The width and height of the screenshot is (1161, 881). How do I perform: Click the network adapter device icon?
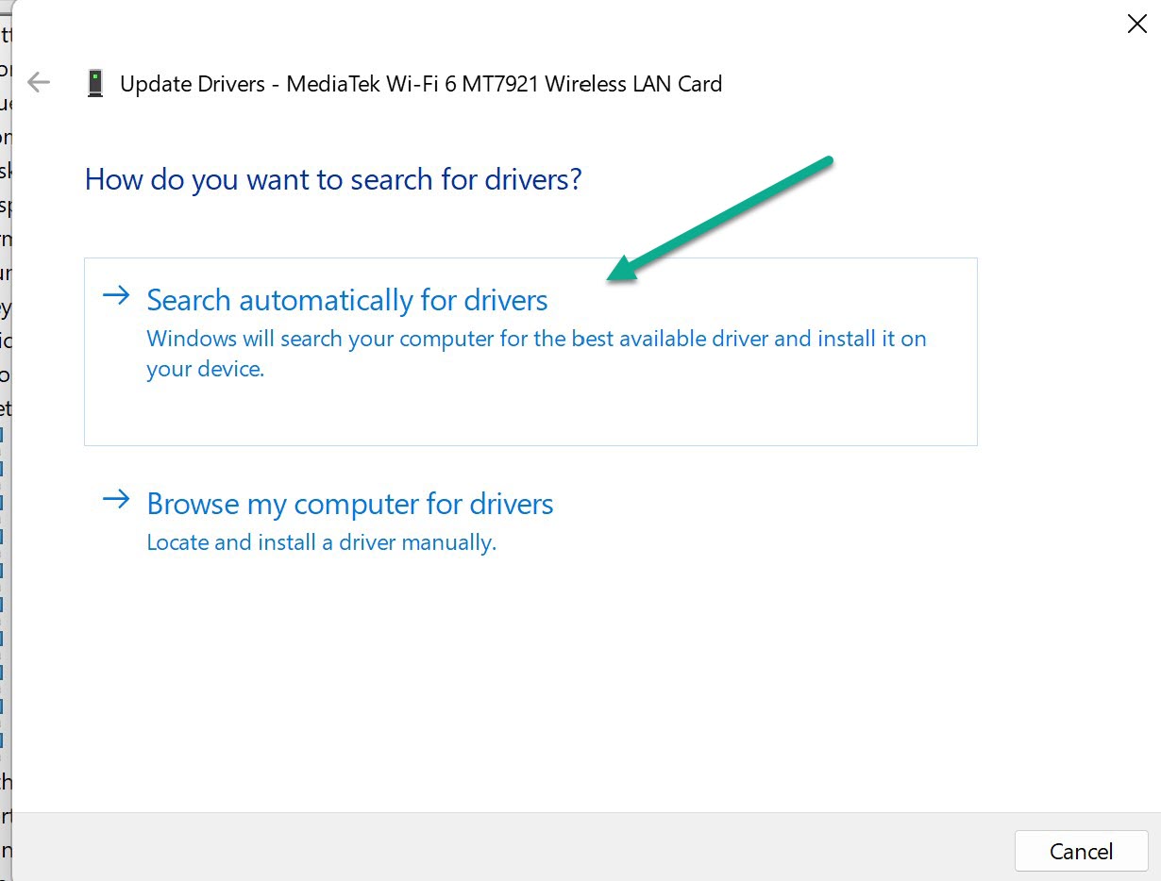pos(94,84)
